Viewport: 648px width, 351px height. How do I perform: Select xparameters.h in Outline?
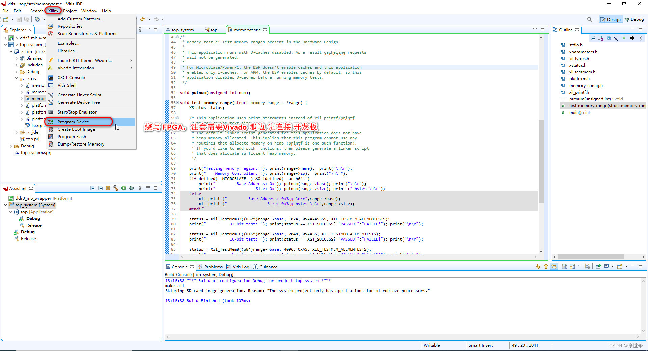click(583, 52)
